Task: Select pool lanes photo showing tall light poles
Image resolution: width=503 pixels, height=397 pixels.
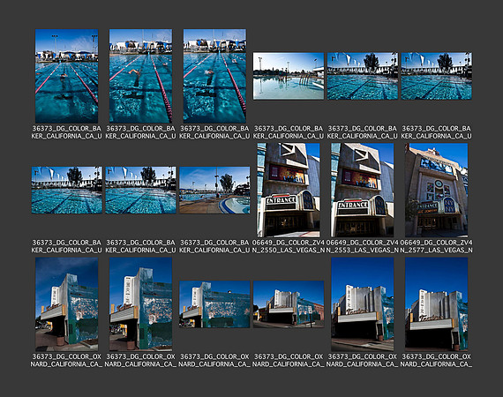Action: click(x=67, y=76)
